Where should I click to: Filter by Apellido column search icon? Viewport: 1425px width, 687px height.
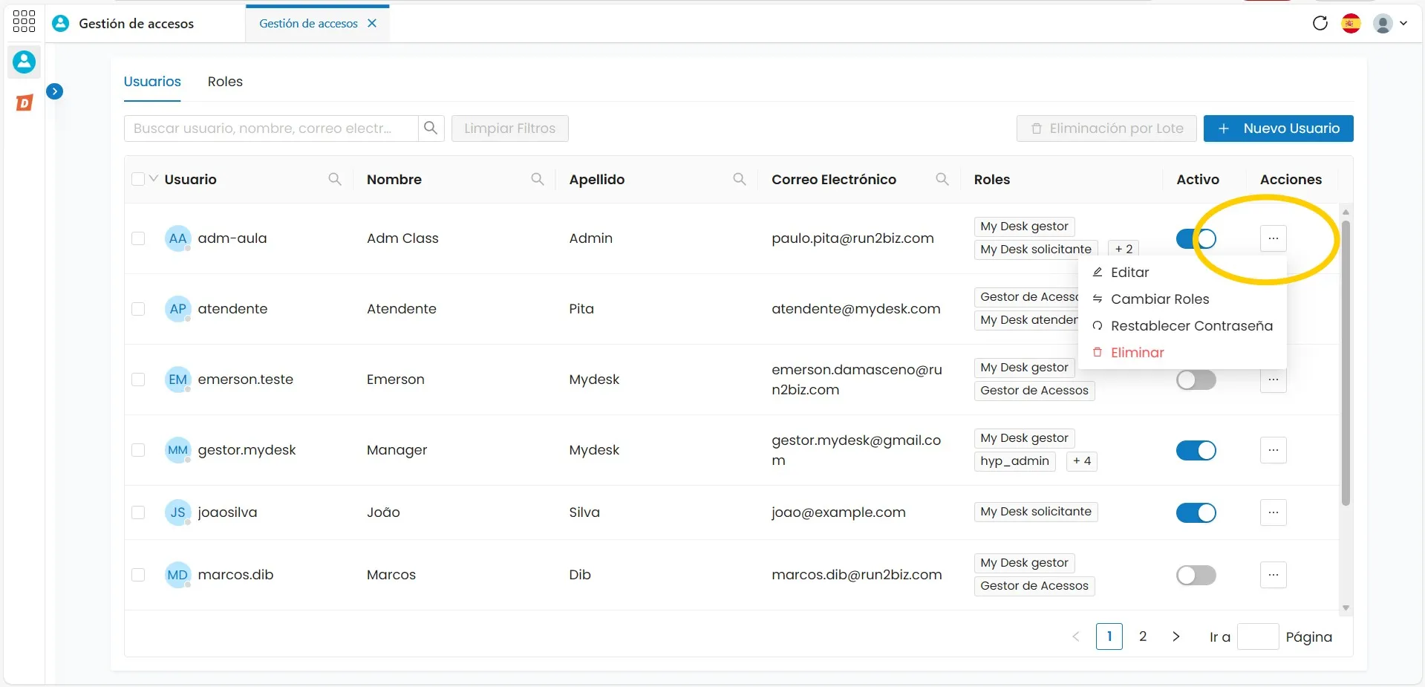(740, 179)
